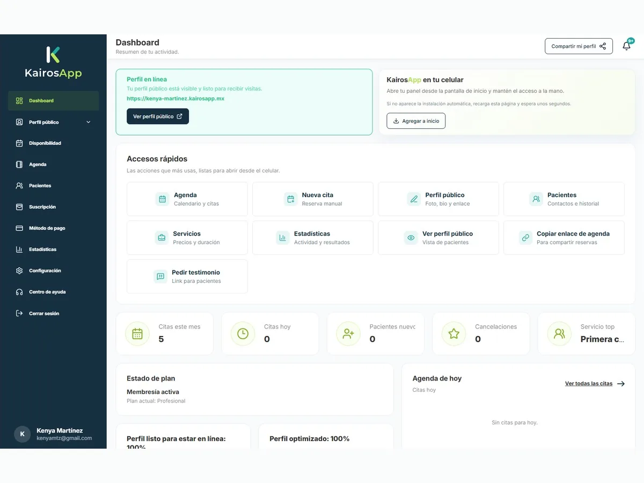Click the Citas hoy clock icon
The image size is (644, 483).
coord(243,334)
